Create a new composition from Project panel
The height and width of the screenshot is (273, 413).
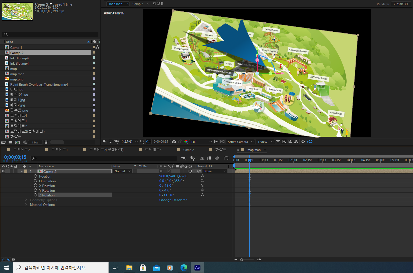point(17,142)
